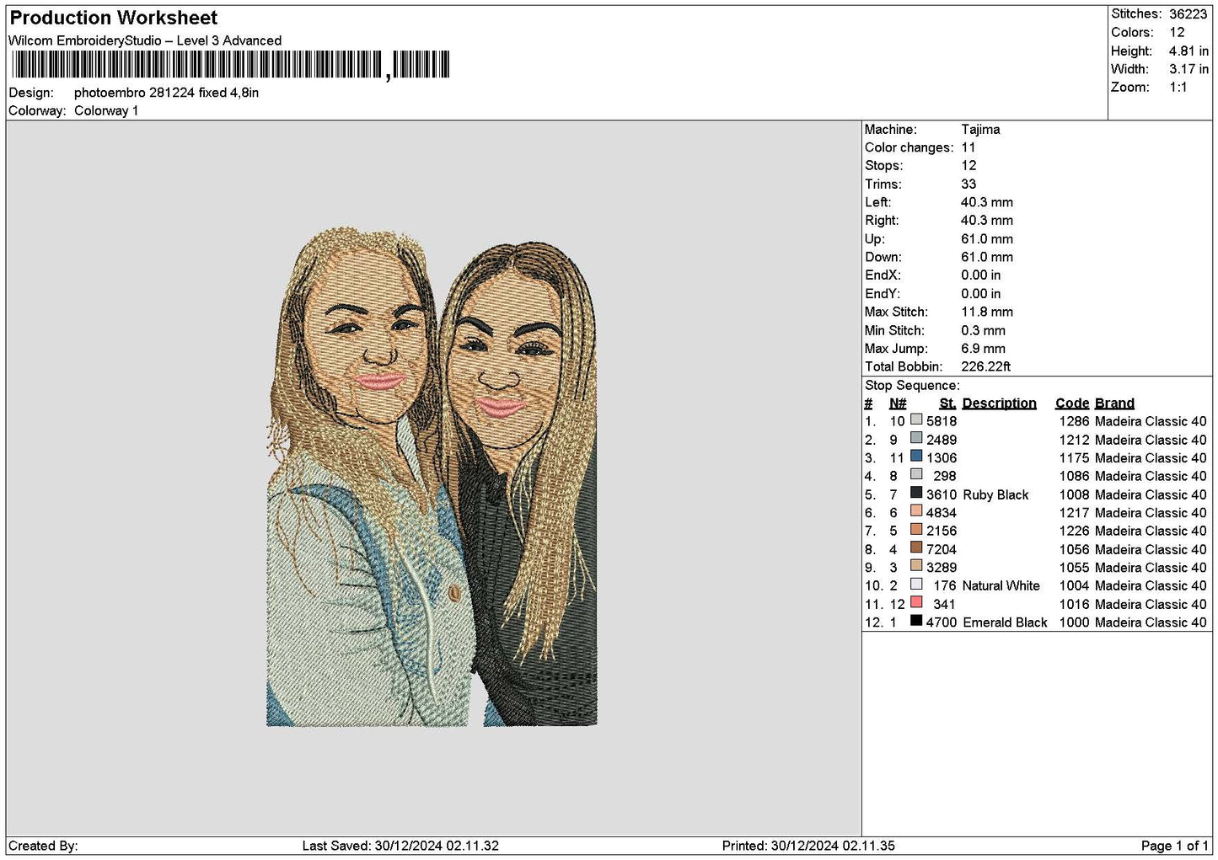Click the Height value 4.81 in
The image size is (1218, 860).
(1188, 51)
